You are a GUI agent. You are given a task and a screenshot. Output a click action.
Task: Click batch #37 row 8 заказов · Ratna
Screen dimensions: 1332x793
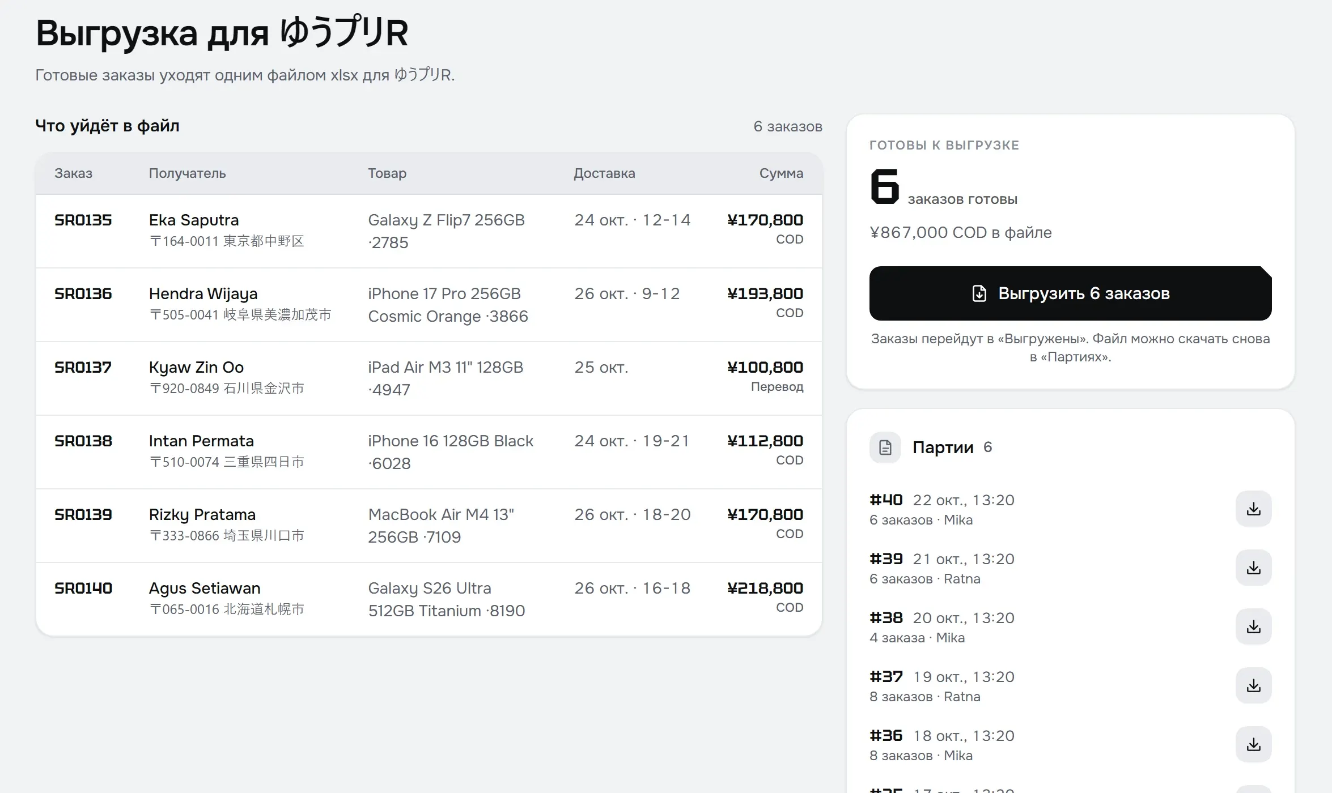pyautogui.click(x=925, y=697)
